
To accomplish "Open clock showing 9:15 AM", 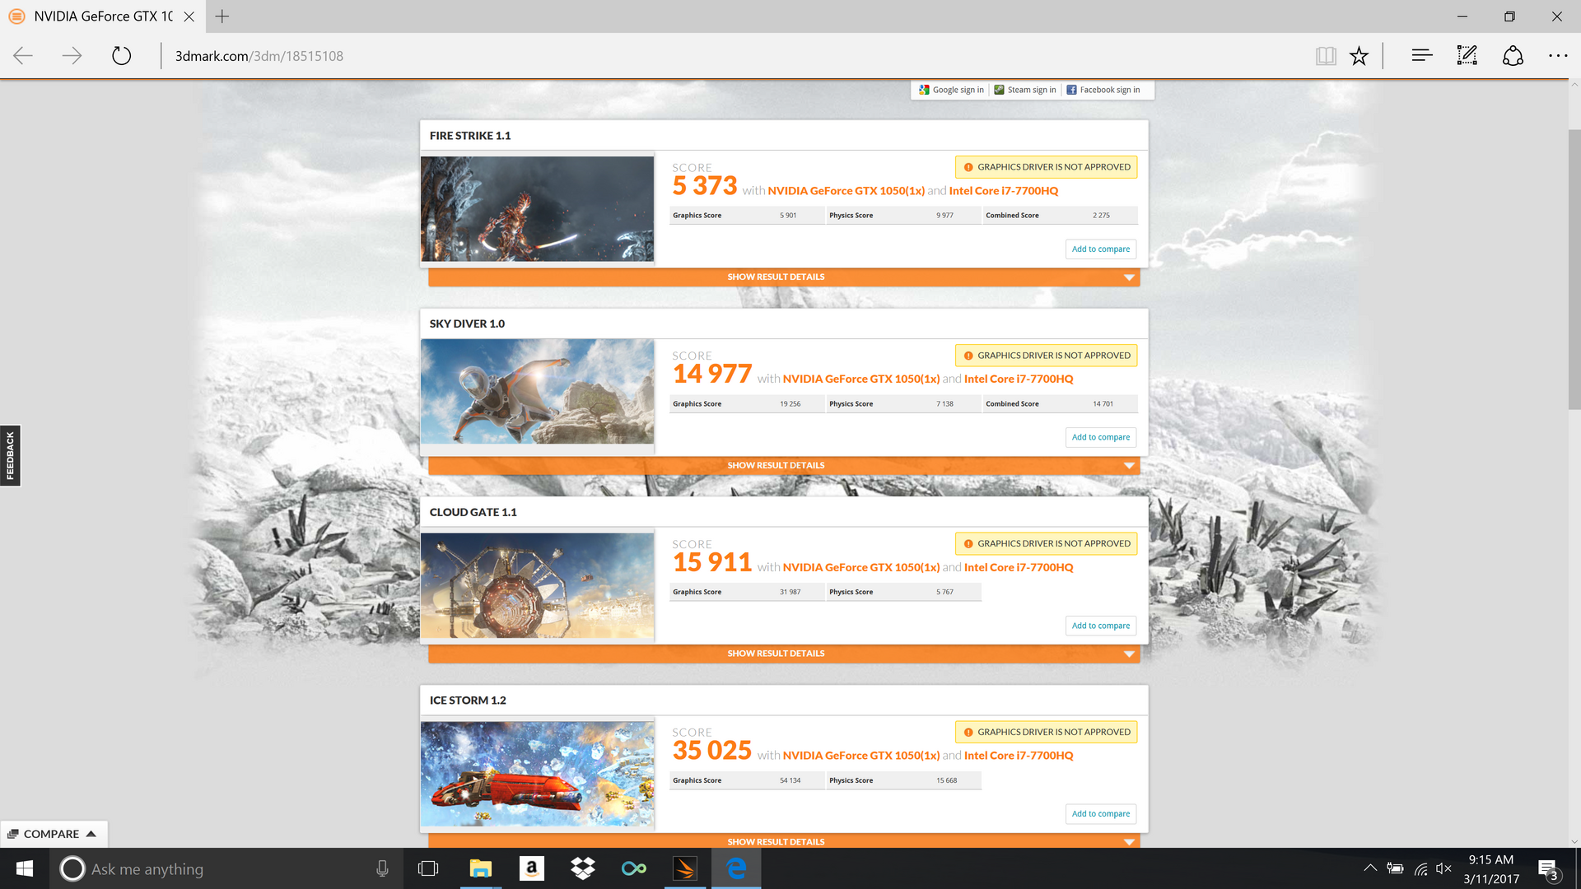I will [1491, 869].
